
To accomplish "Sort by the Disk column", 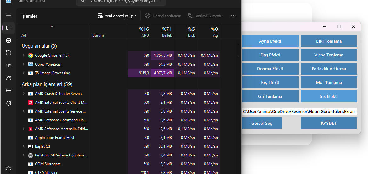I will 185,32.
